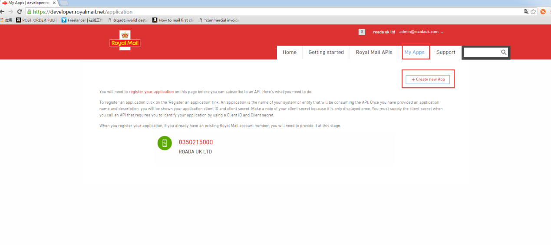Click the browser forward arrow
Image resolution: width=551 pixels, height=245 pixels.
11,12
